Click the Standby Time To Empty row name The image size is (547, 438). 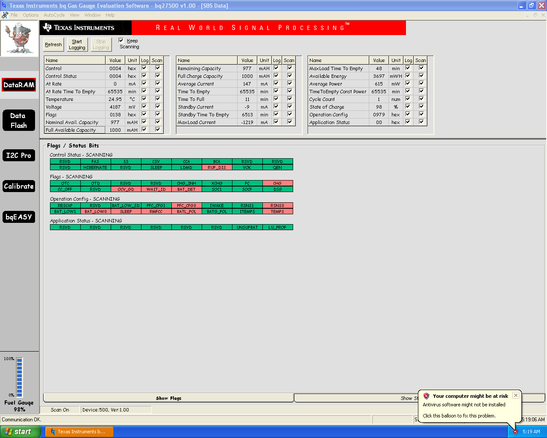pos(207,115)
